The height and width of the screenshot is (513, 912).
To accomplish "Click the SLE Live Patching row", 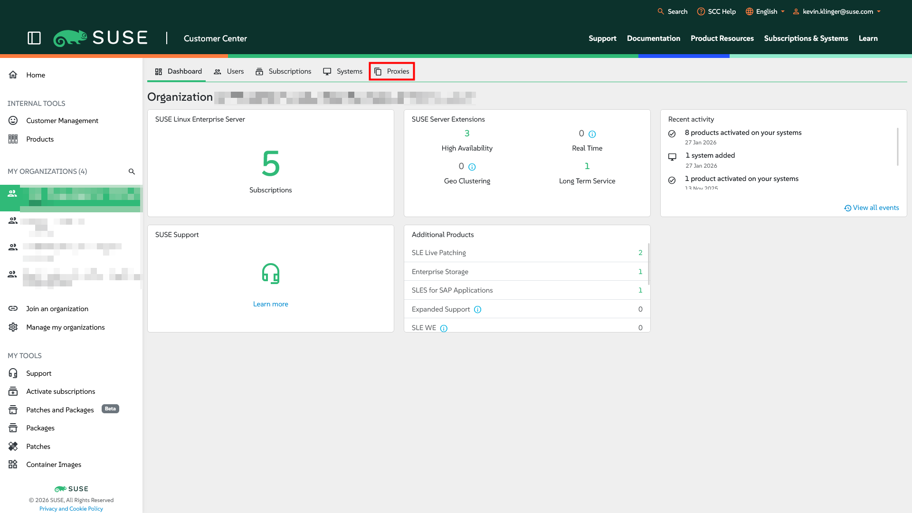I will (527, 253).
